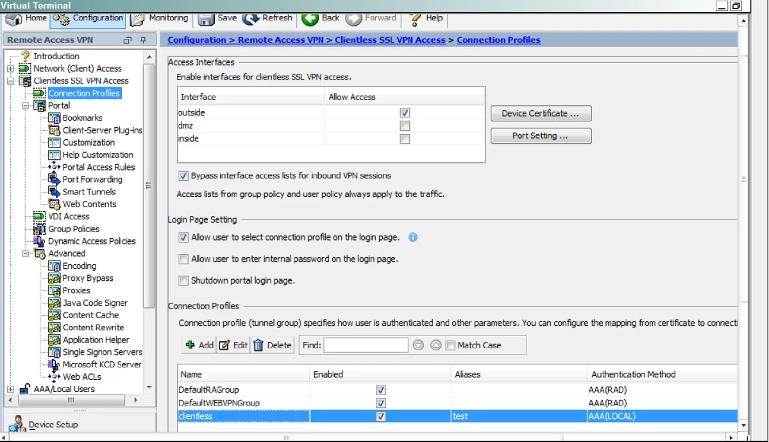The image size is (769, 442).
Task: Select the DefaultWEBVPNGroup profile row
Action: coord(457,404)
